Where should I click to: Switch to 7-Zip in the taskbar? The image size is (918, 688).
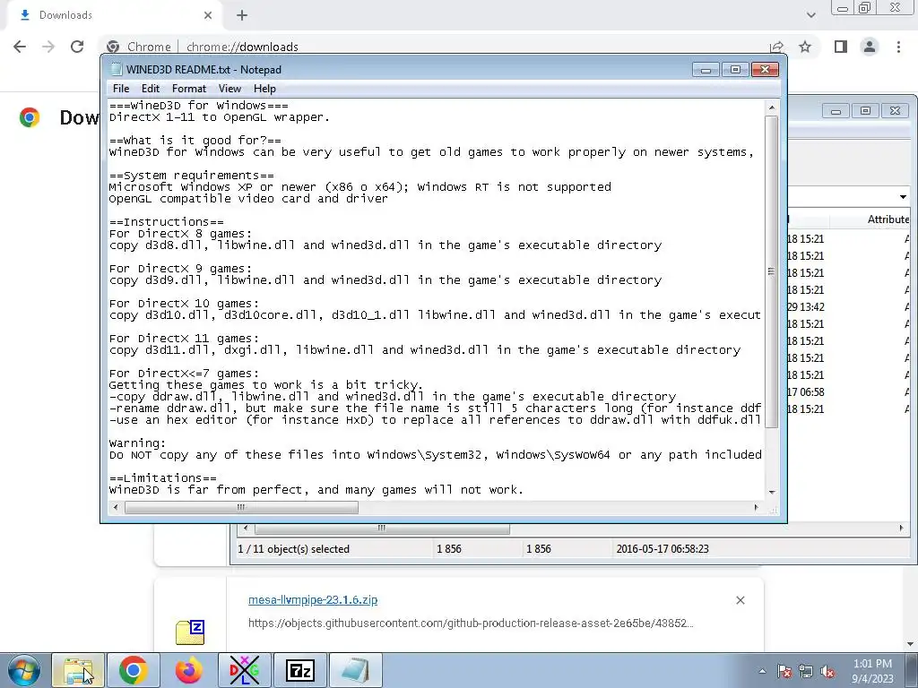299,670
